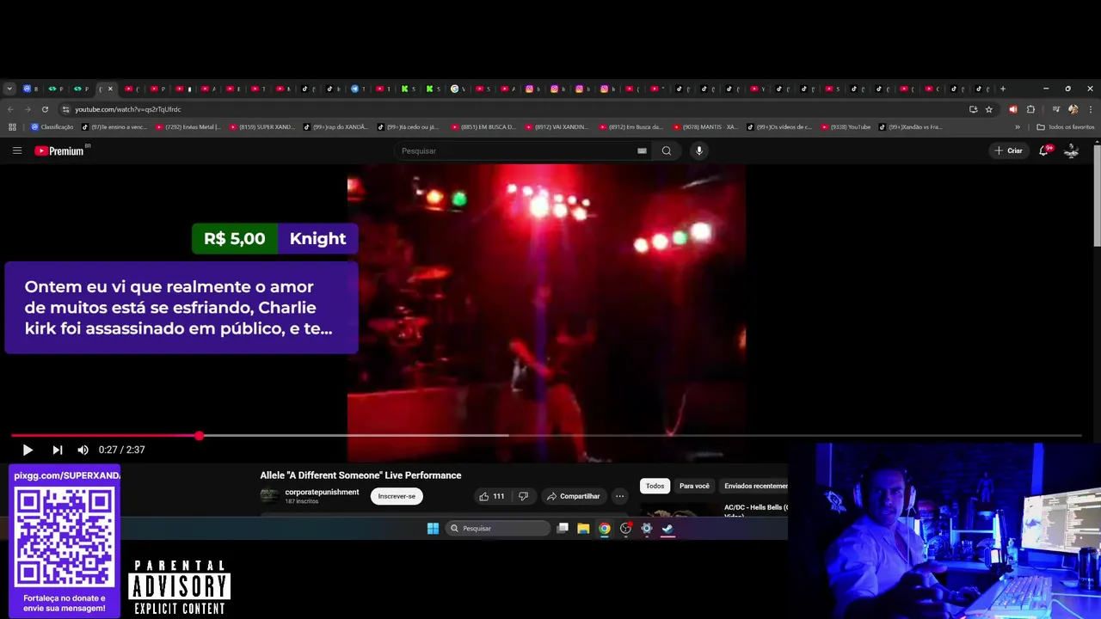This screenshot has height=619, width=1101.
Task: Open the Chrome three-dot menu
Action: [1091, 109]
